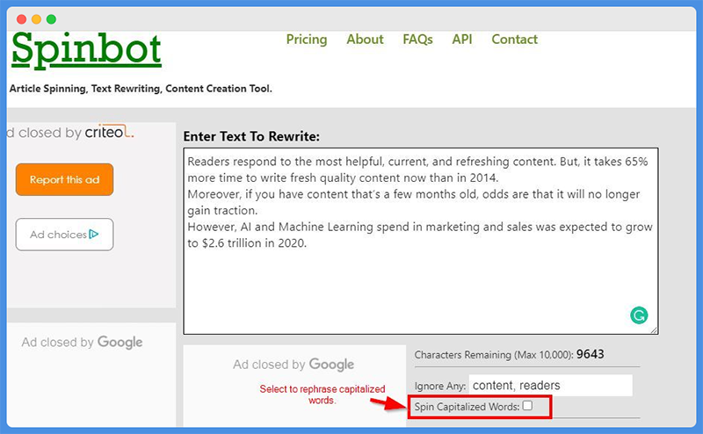This screenshot has height=434, width=703.
Task: Click the red close window button
Action: coord(21,19)
